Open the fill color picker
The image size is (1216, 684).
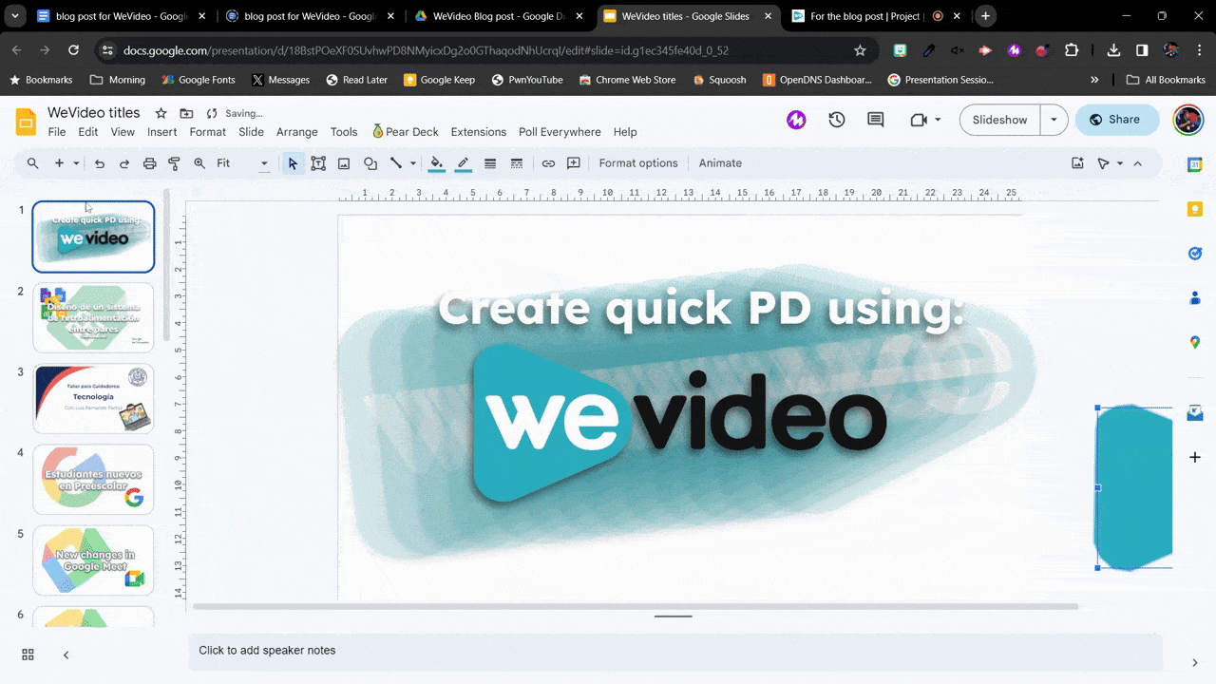(x=436, y=163)
